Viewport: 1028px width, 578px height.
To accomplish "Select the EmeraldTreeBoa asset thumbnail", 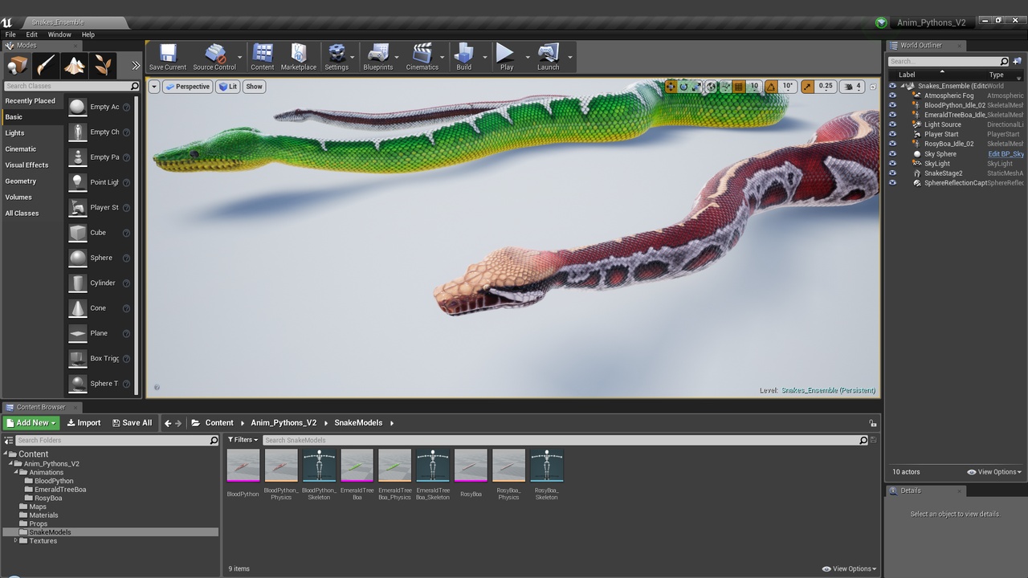I will 357,466.
